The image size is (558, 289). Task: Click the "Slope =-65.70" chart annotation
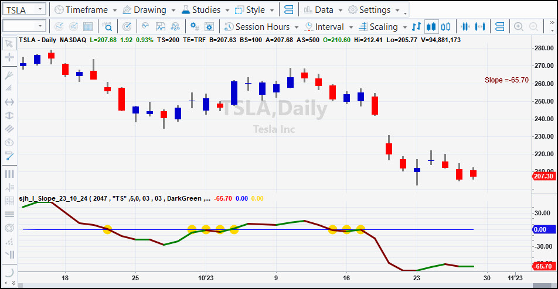coord(506,80)
